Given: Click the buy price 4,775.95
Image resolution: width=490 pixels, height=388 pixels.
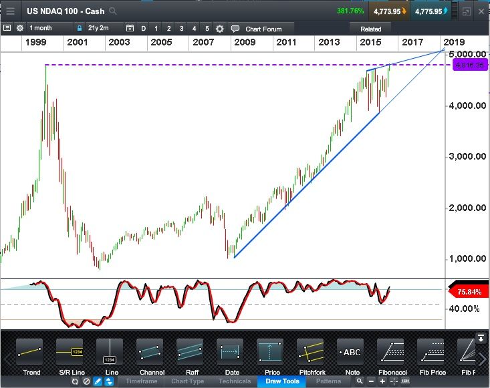Looking at the screenshot, I should tap(431, 11).
